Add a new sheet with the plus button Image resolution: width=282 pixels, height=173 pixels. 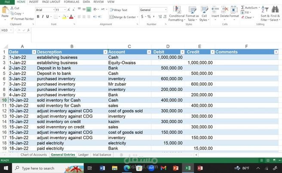tap(121, 155)
